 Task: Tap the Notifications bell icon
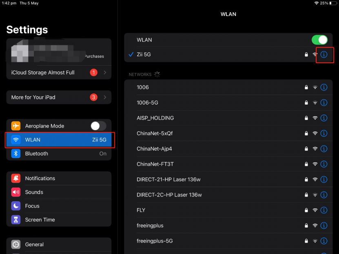pyautogui.click(x=16, y=178)
